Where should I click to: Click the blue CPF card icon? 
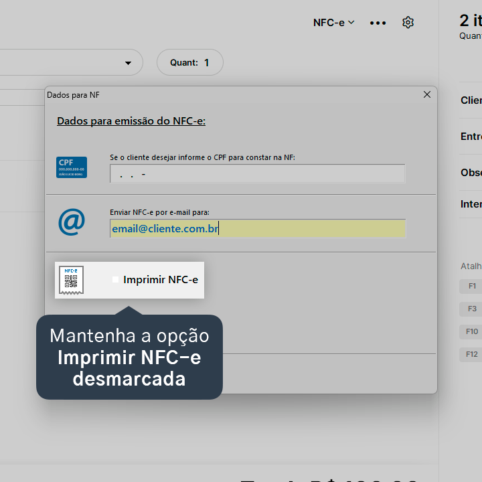pos(72,167)
